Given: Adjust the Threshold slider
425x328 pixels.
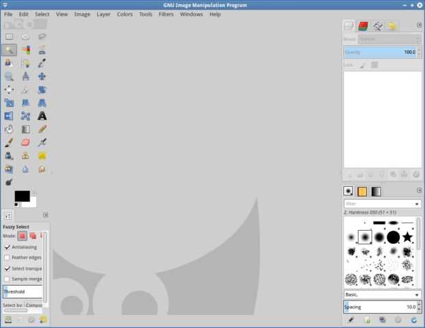Looking at the screenshot, I should [23, 292].
